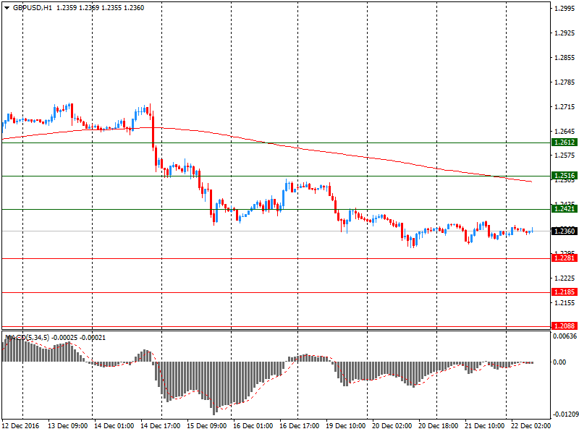Click the 15 Dec 09:00 time label
Image resolution: width=579 pixels, height=434 pixels.
coord(207,426)
